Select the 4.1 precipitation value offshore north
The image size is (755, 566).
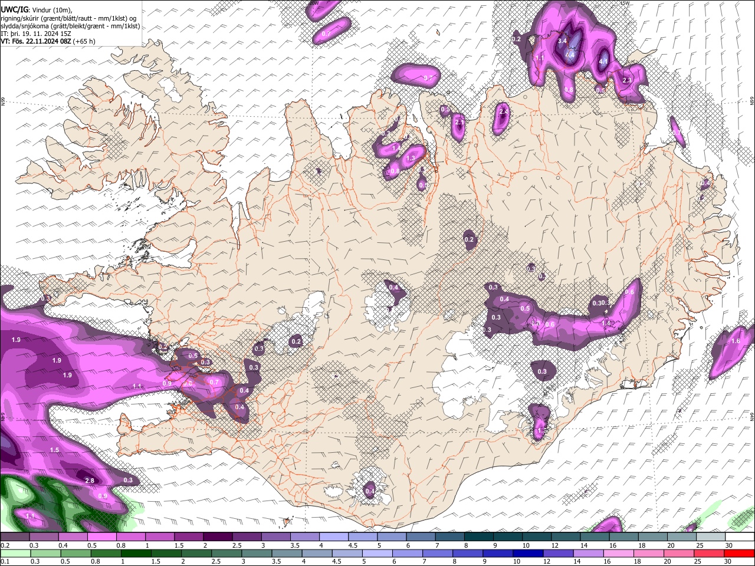[603, 61]
